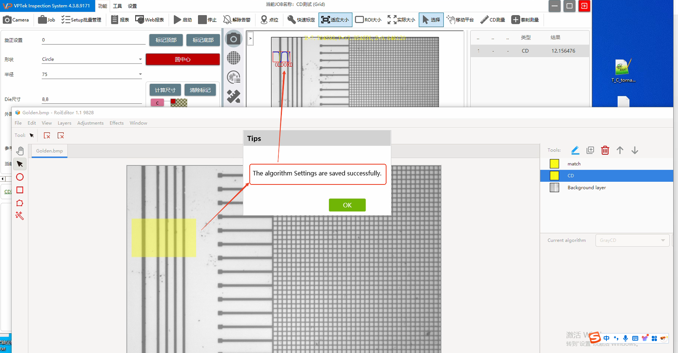Click the duplicate layer icon
Viewport: 678px width, 353px height.
pyautogui.click(x=590, y=150)
